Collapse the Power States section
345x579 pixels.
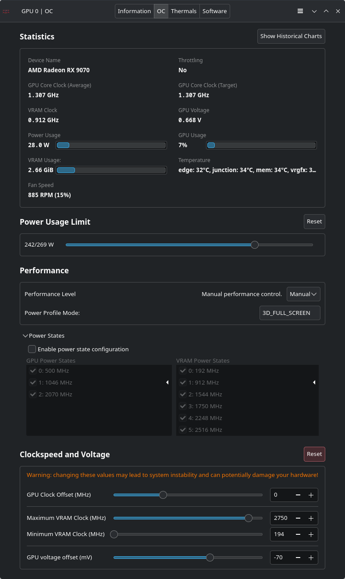pos(25,336)
